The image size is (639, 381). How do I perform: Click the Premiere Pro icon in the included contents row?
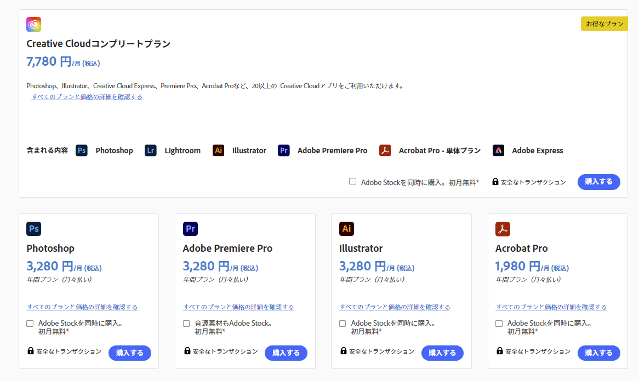pos(284,151)
